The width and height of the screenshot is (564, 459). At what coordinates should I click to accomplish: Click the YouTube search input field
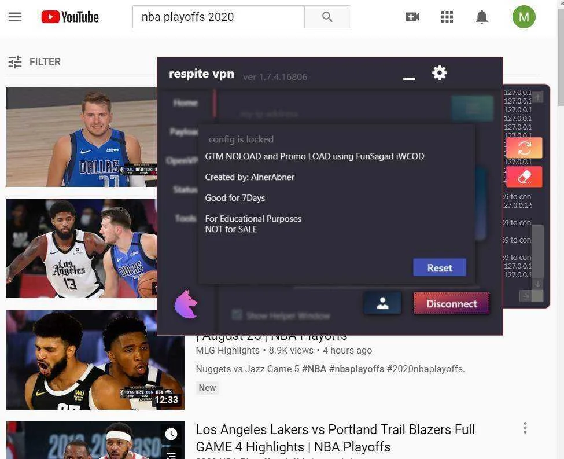pyautogui.click(x=218, y=17)
